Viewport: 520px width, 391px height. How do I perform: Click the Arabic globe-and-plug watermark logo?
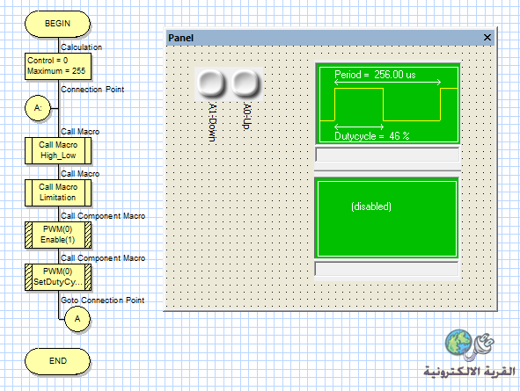[470, 353]
